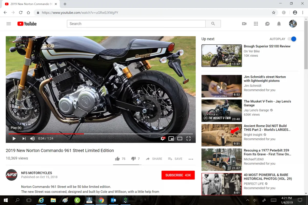Open the notifications bell
The width and height of the screenshot is (308, 205).
(x=279, y=24)
